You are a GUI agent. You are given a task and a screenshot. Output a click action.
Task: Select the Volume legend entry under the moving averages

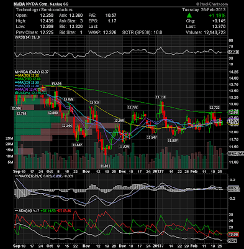[x=30, y=93]
